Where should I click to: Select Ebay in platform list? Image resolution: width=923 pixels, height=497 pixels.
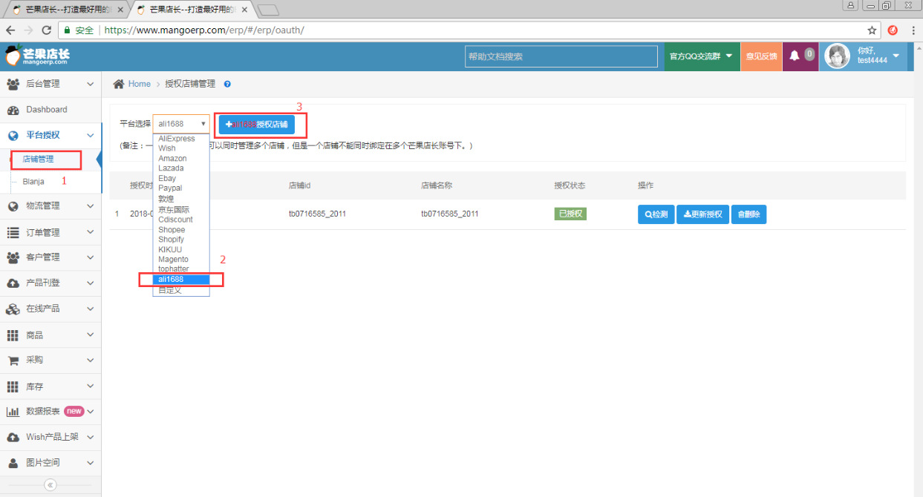coord(181,179)
